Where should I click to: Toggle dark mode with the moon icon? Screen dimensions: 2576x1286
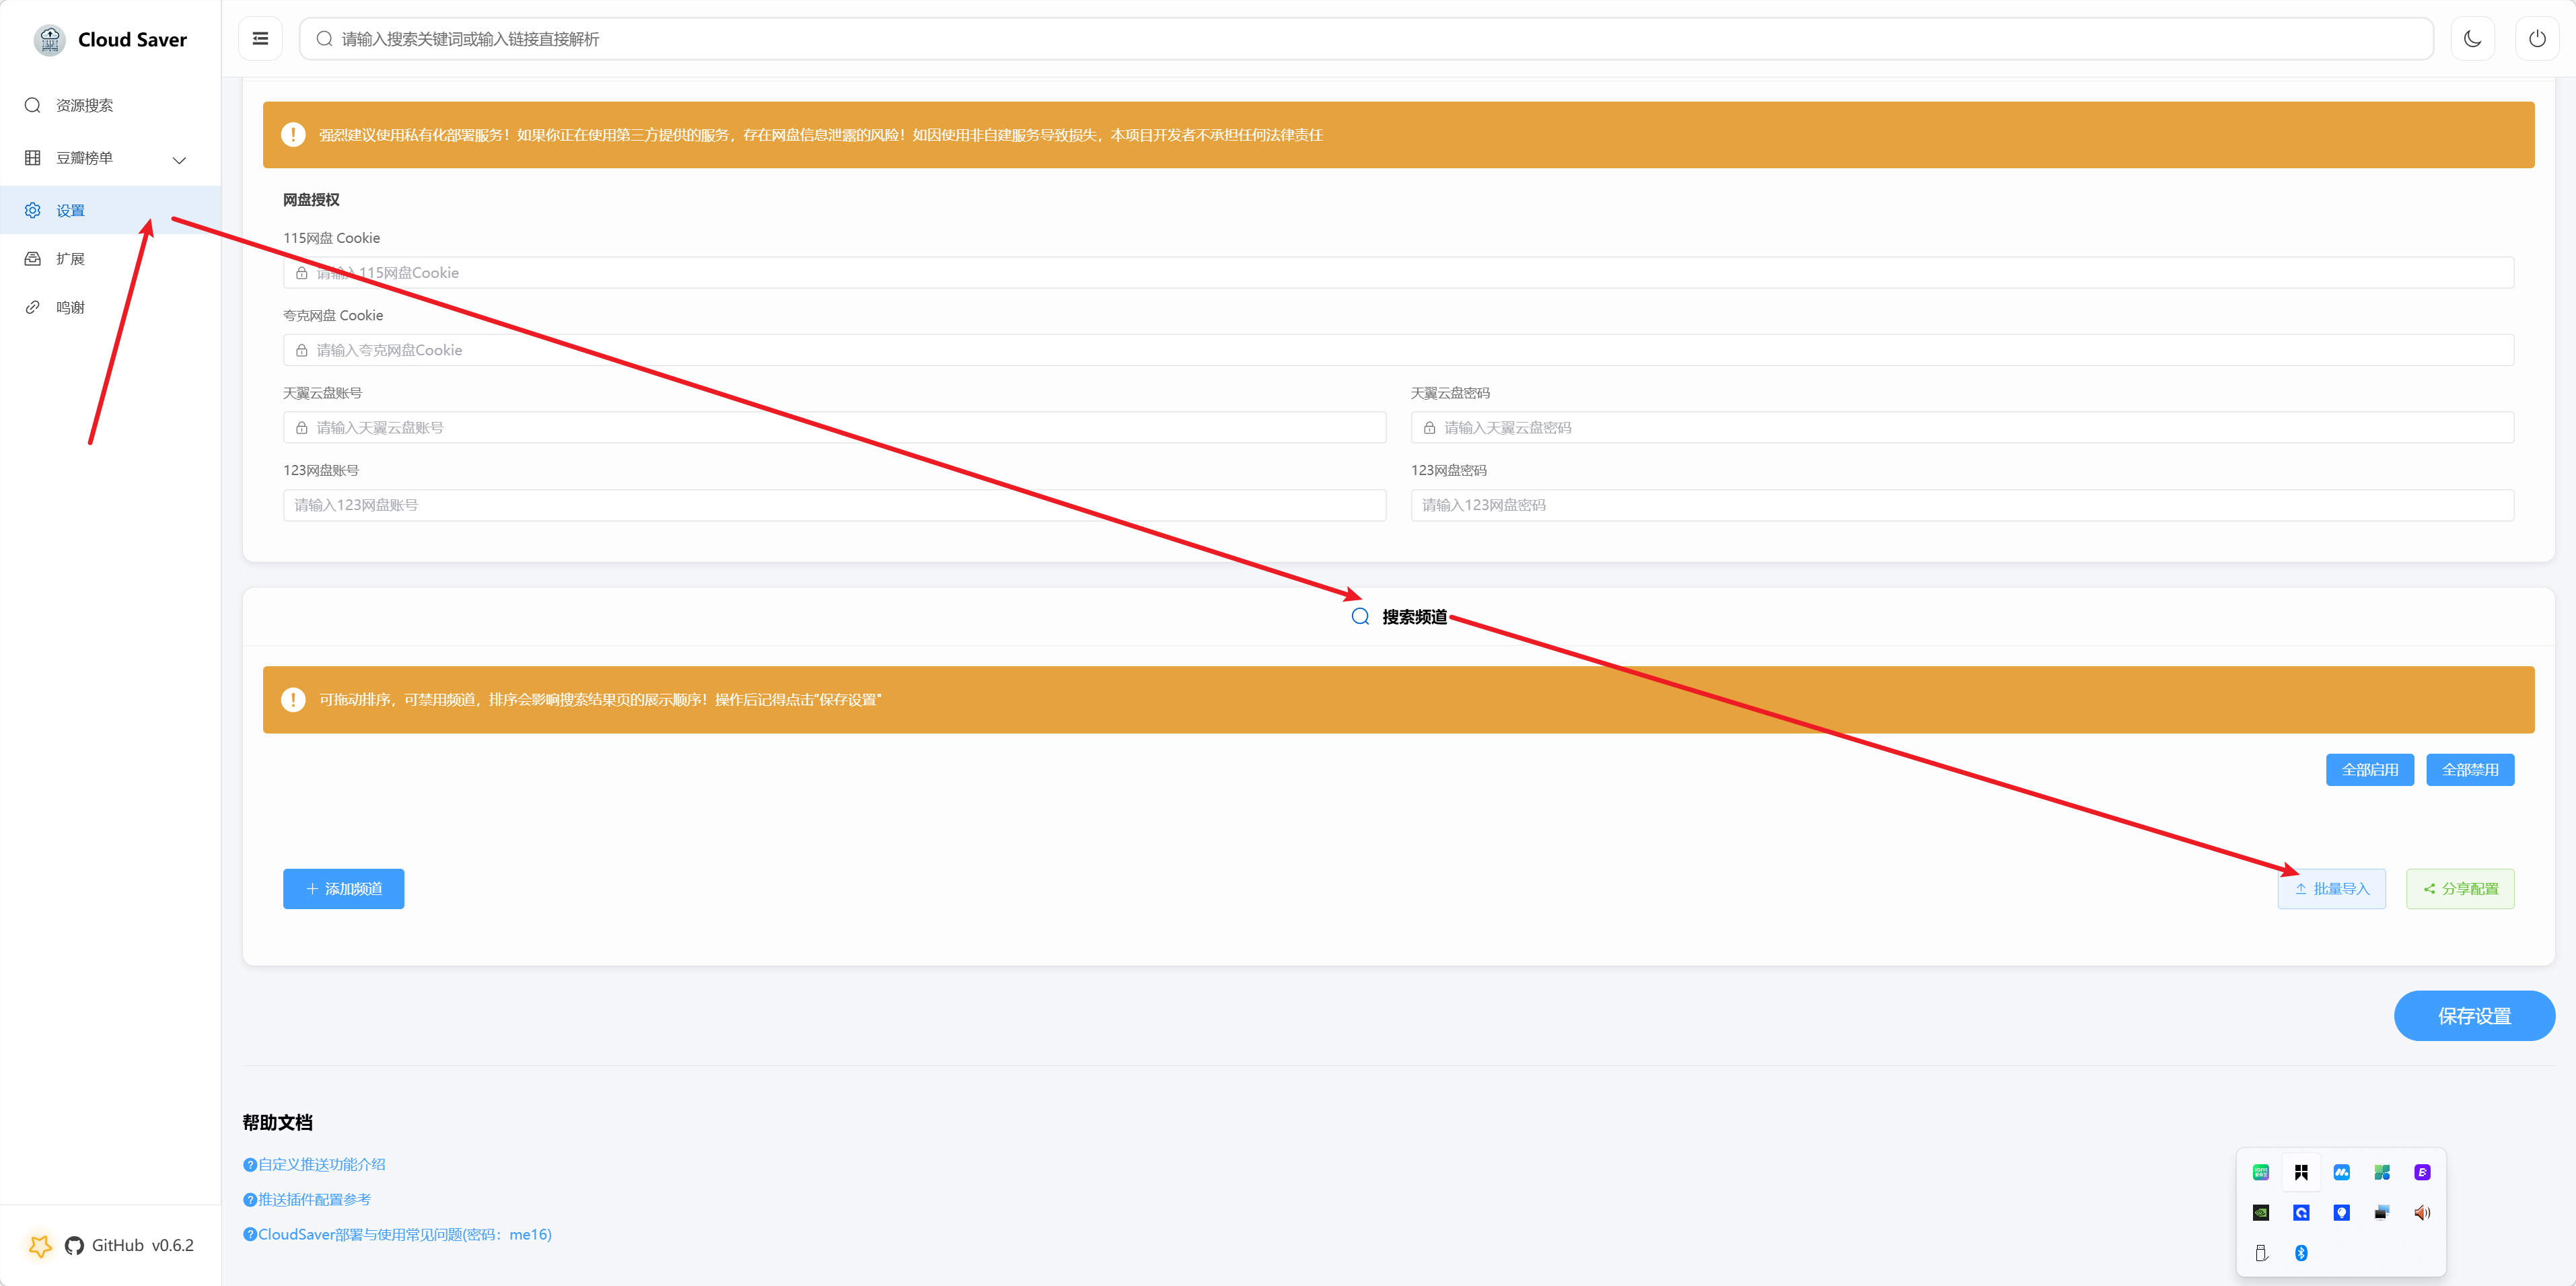[2472, 39]
